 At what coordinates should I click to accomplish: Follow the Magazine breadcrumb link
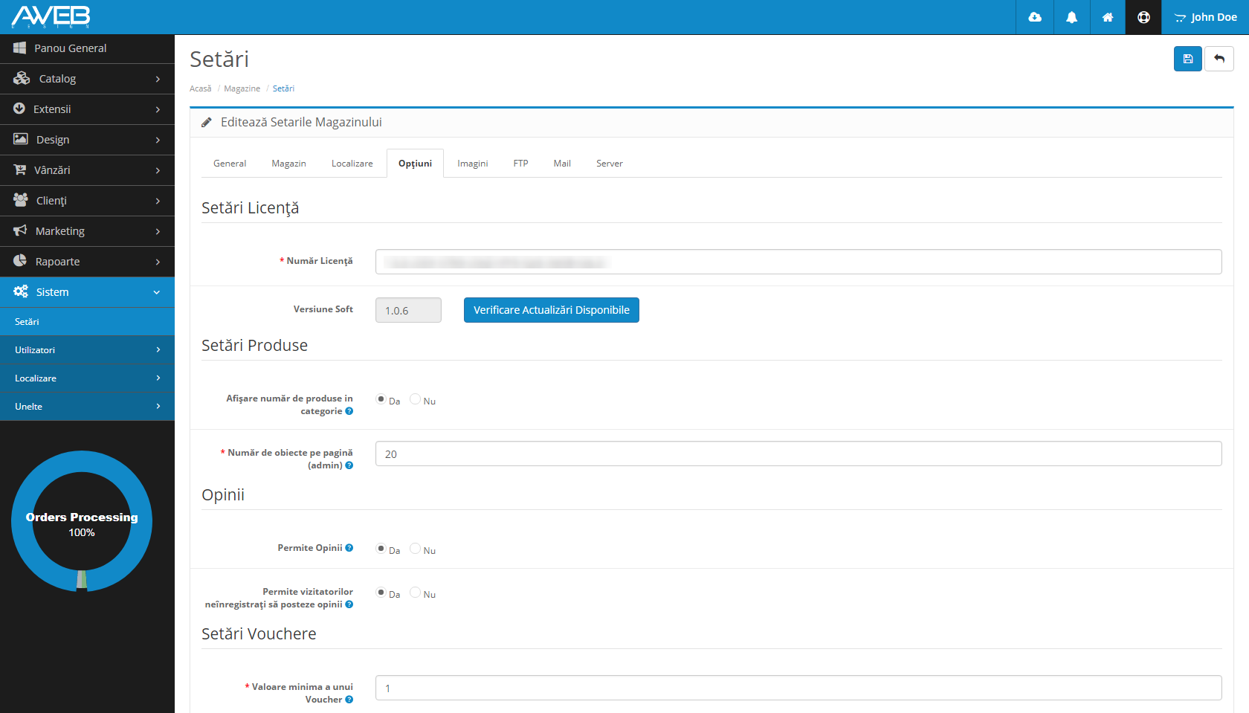click(x=242, y=88)
